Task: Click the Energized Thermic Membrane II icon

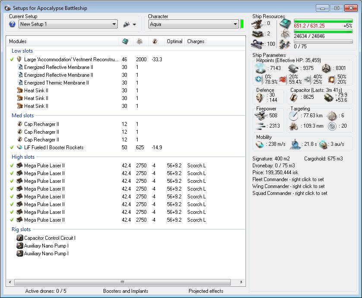Action: pos(20,83)
